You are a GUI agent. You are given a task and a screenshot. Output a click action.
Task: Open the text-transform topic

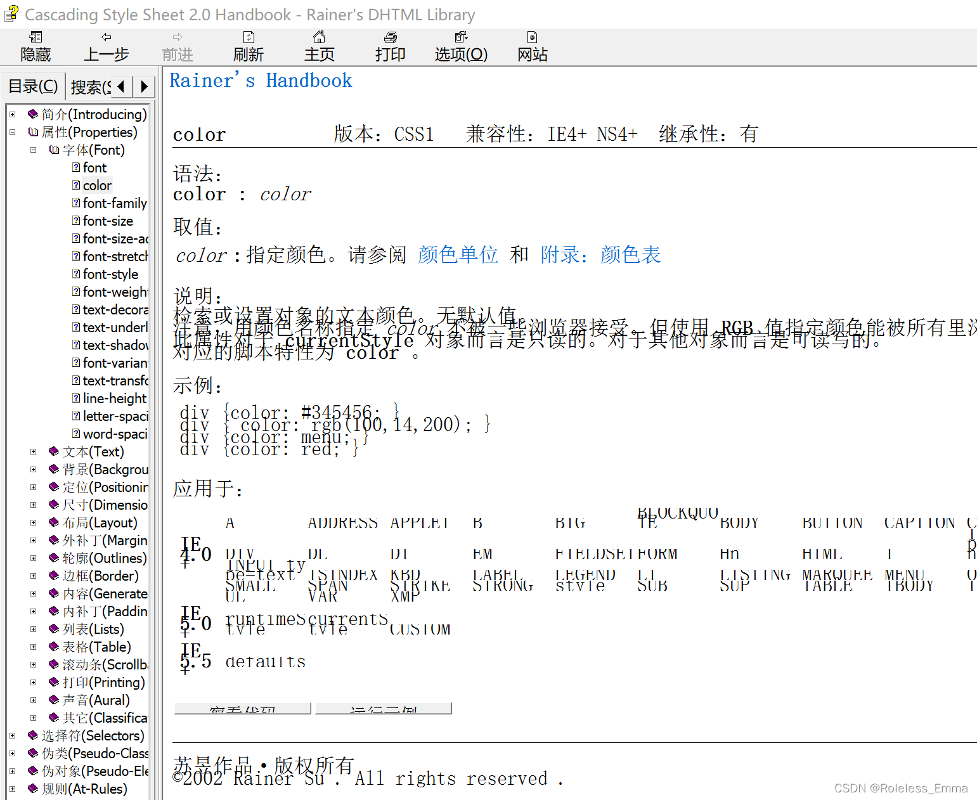[115, 380]
